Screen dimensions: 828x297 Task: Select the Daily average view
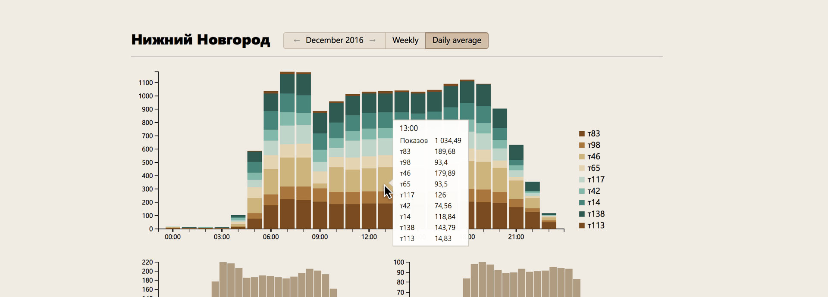[x=456, y=40]
